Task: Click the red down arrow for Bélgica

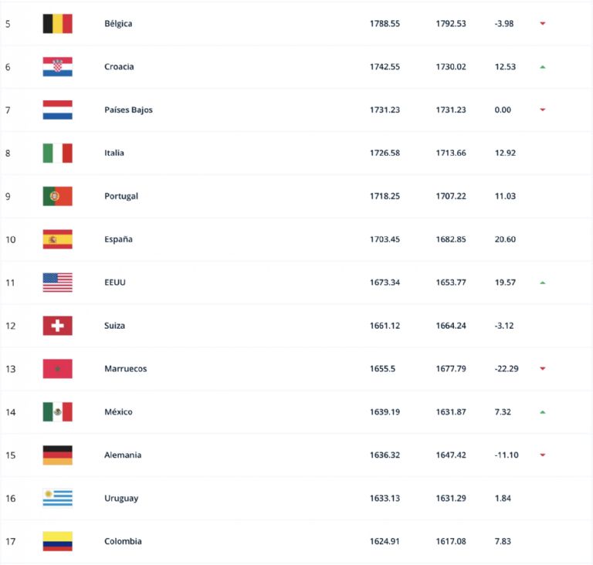Action: coord(543,23)
